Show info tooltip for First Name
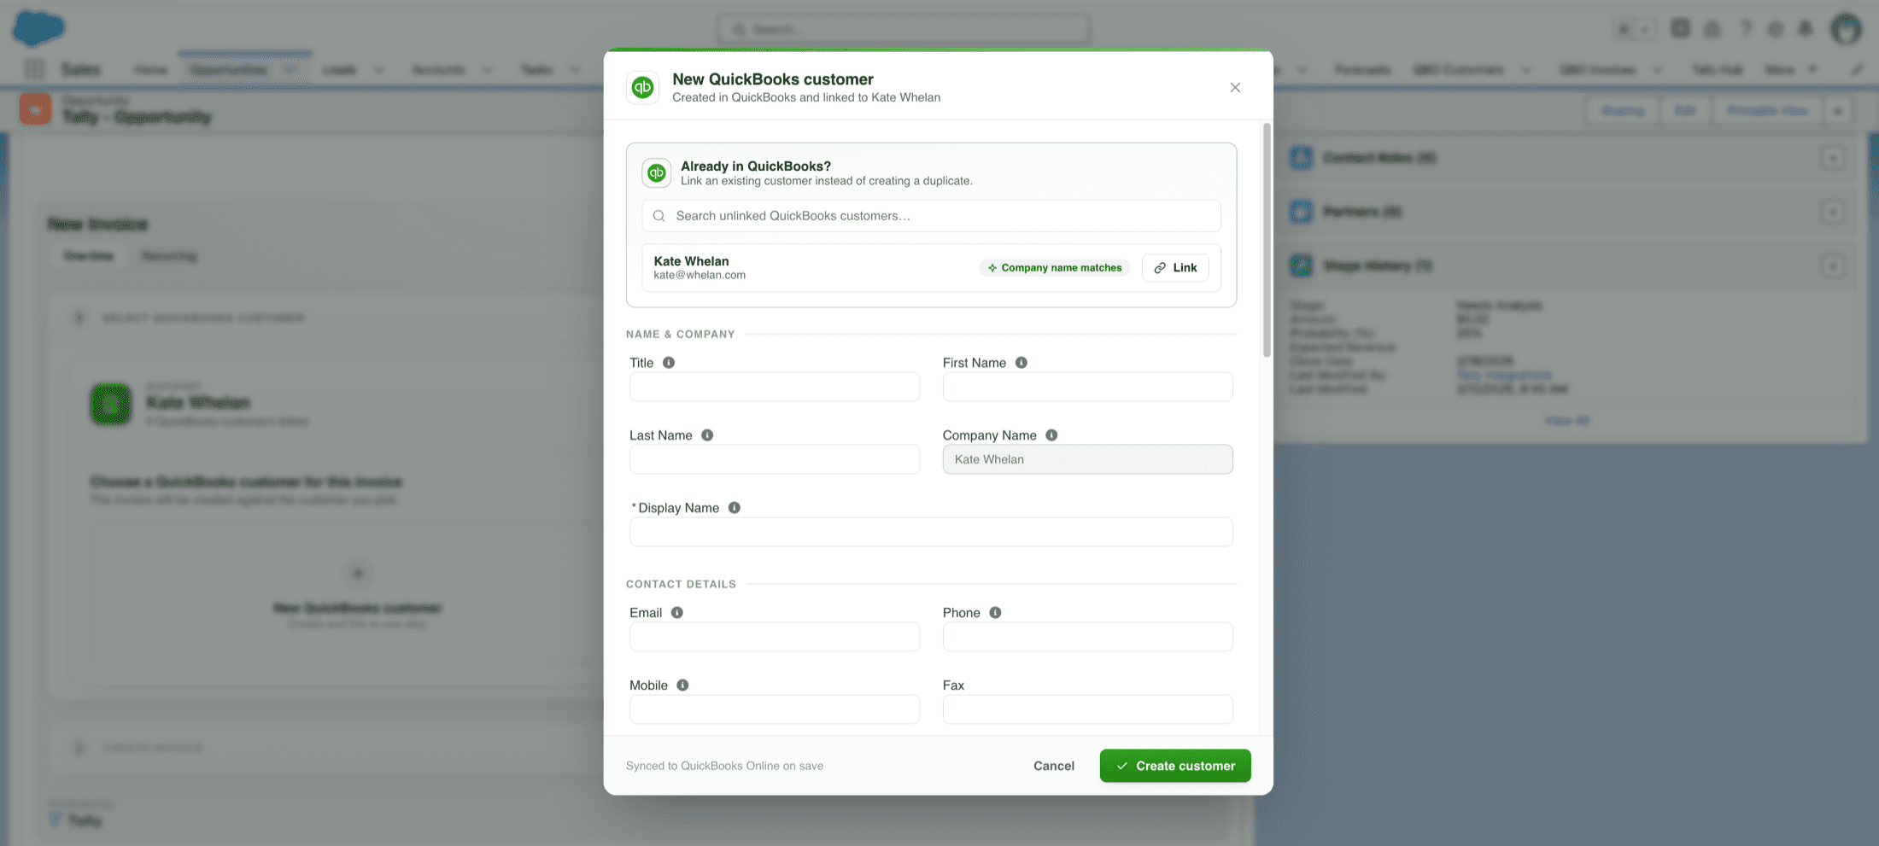Viewport: 1879px width, 846px height. [x=1021, y=363]
